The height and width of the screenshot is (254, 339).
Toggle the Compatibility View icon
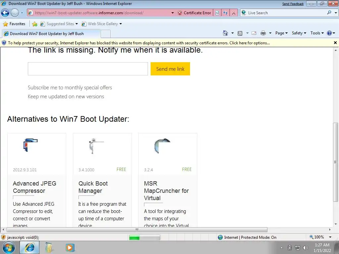217,13
